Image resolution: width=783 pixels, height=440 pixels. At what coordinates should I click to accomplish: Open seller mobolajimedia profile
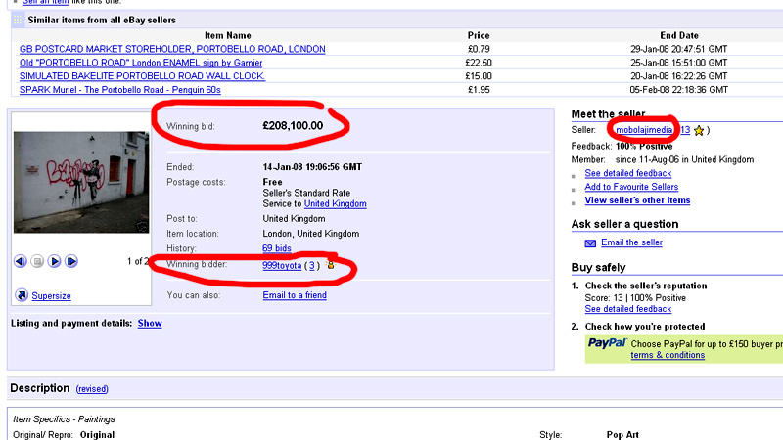(x=644, y=130)
